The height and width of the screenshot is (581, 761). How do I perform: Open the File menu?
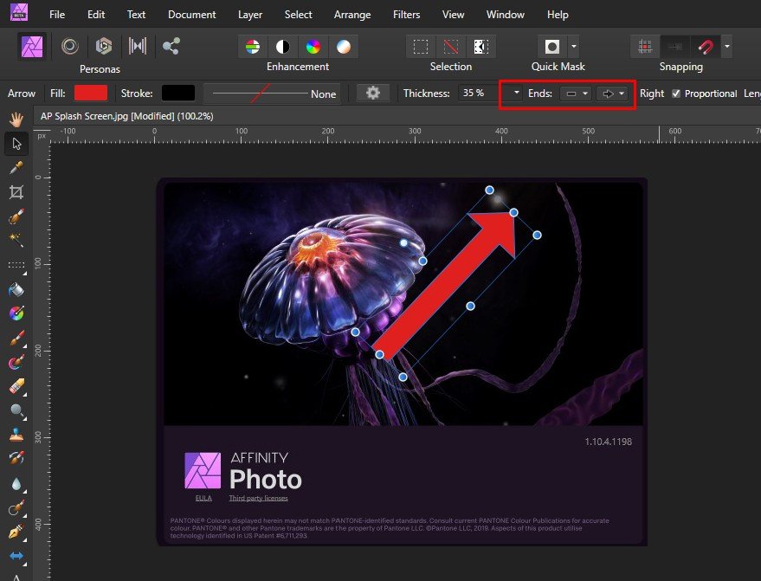point(57,15)
